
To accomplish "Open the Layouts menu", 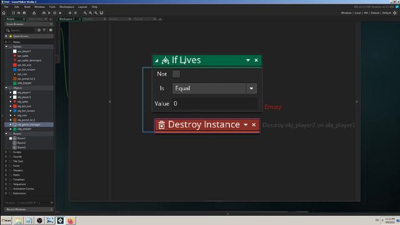I will tap(82, 7).
